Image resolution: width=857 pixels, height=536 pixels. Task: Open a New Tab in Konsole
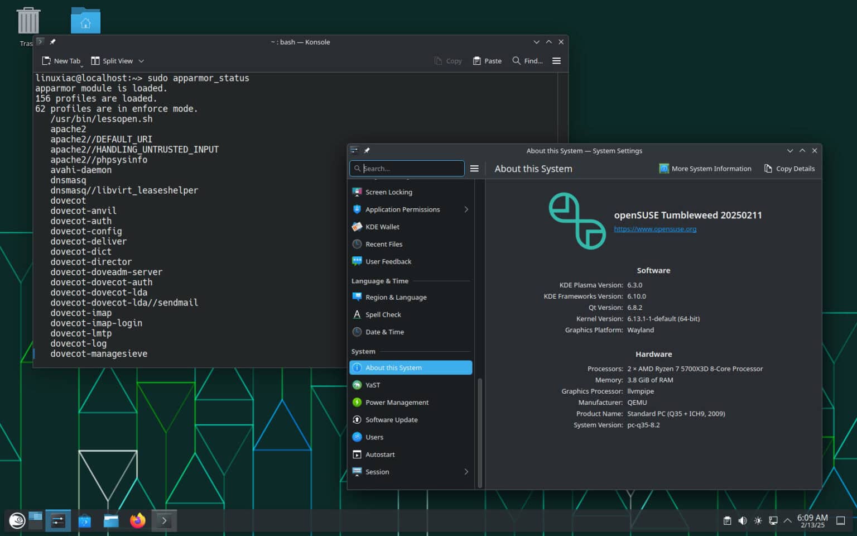pyautogui.click(x=61, y=60)
